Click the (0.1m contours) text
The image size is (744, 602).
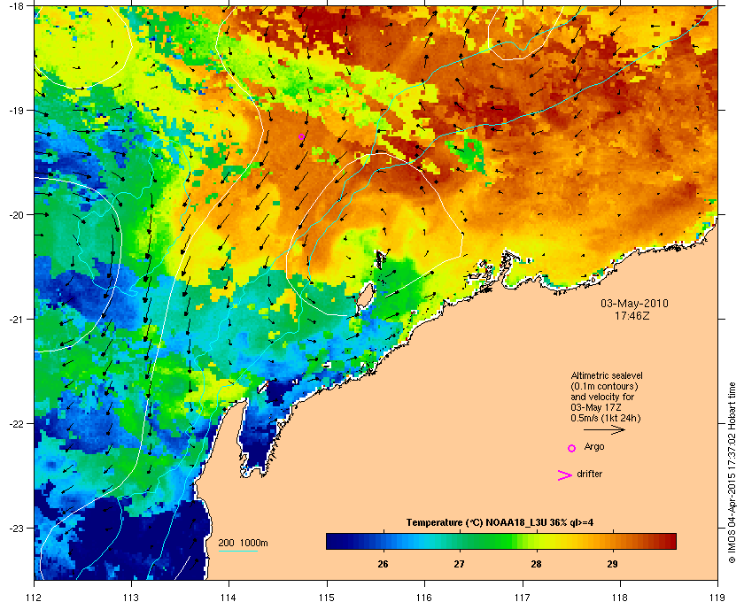pyautogui.click(x=604, y=386)
